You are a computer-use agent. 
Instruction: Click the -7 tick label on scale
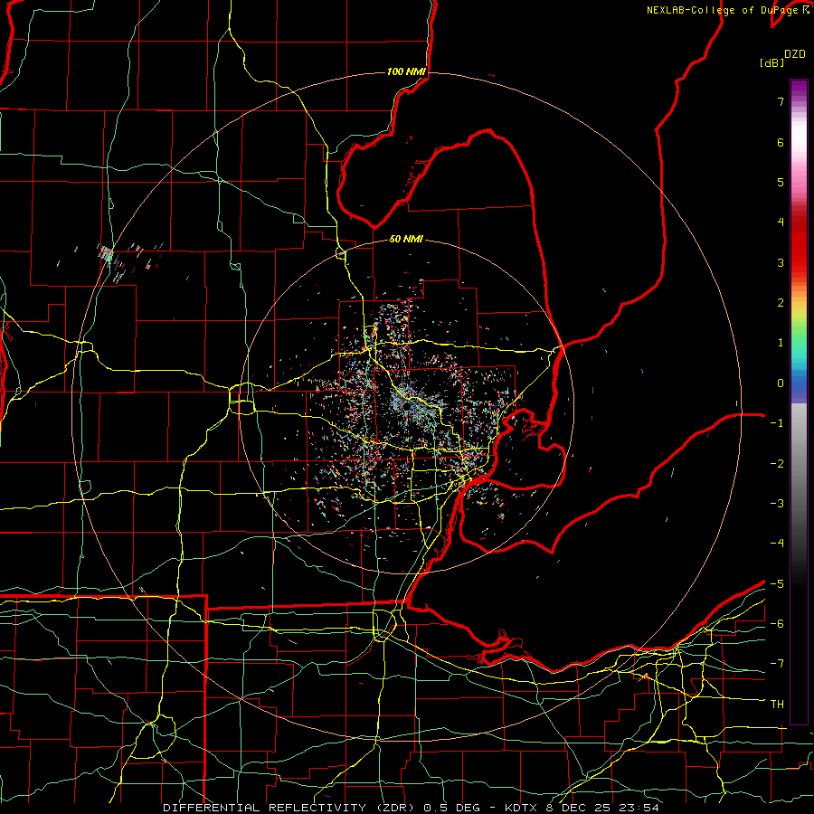[x=777, y=664]
